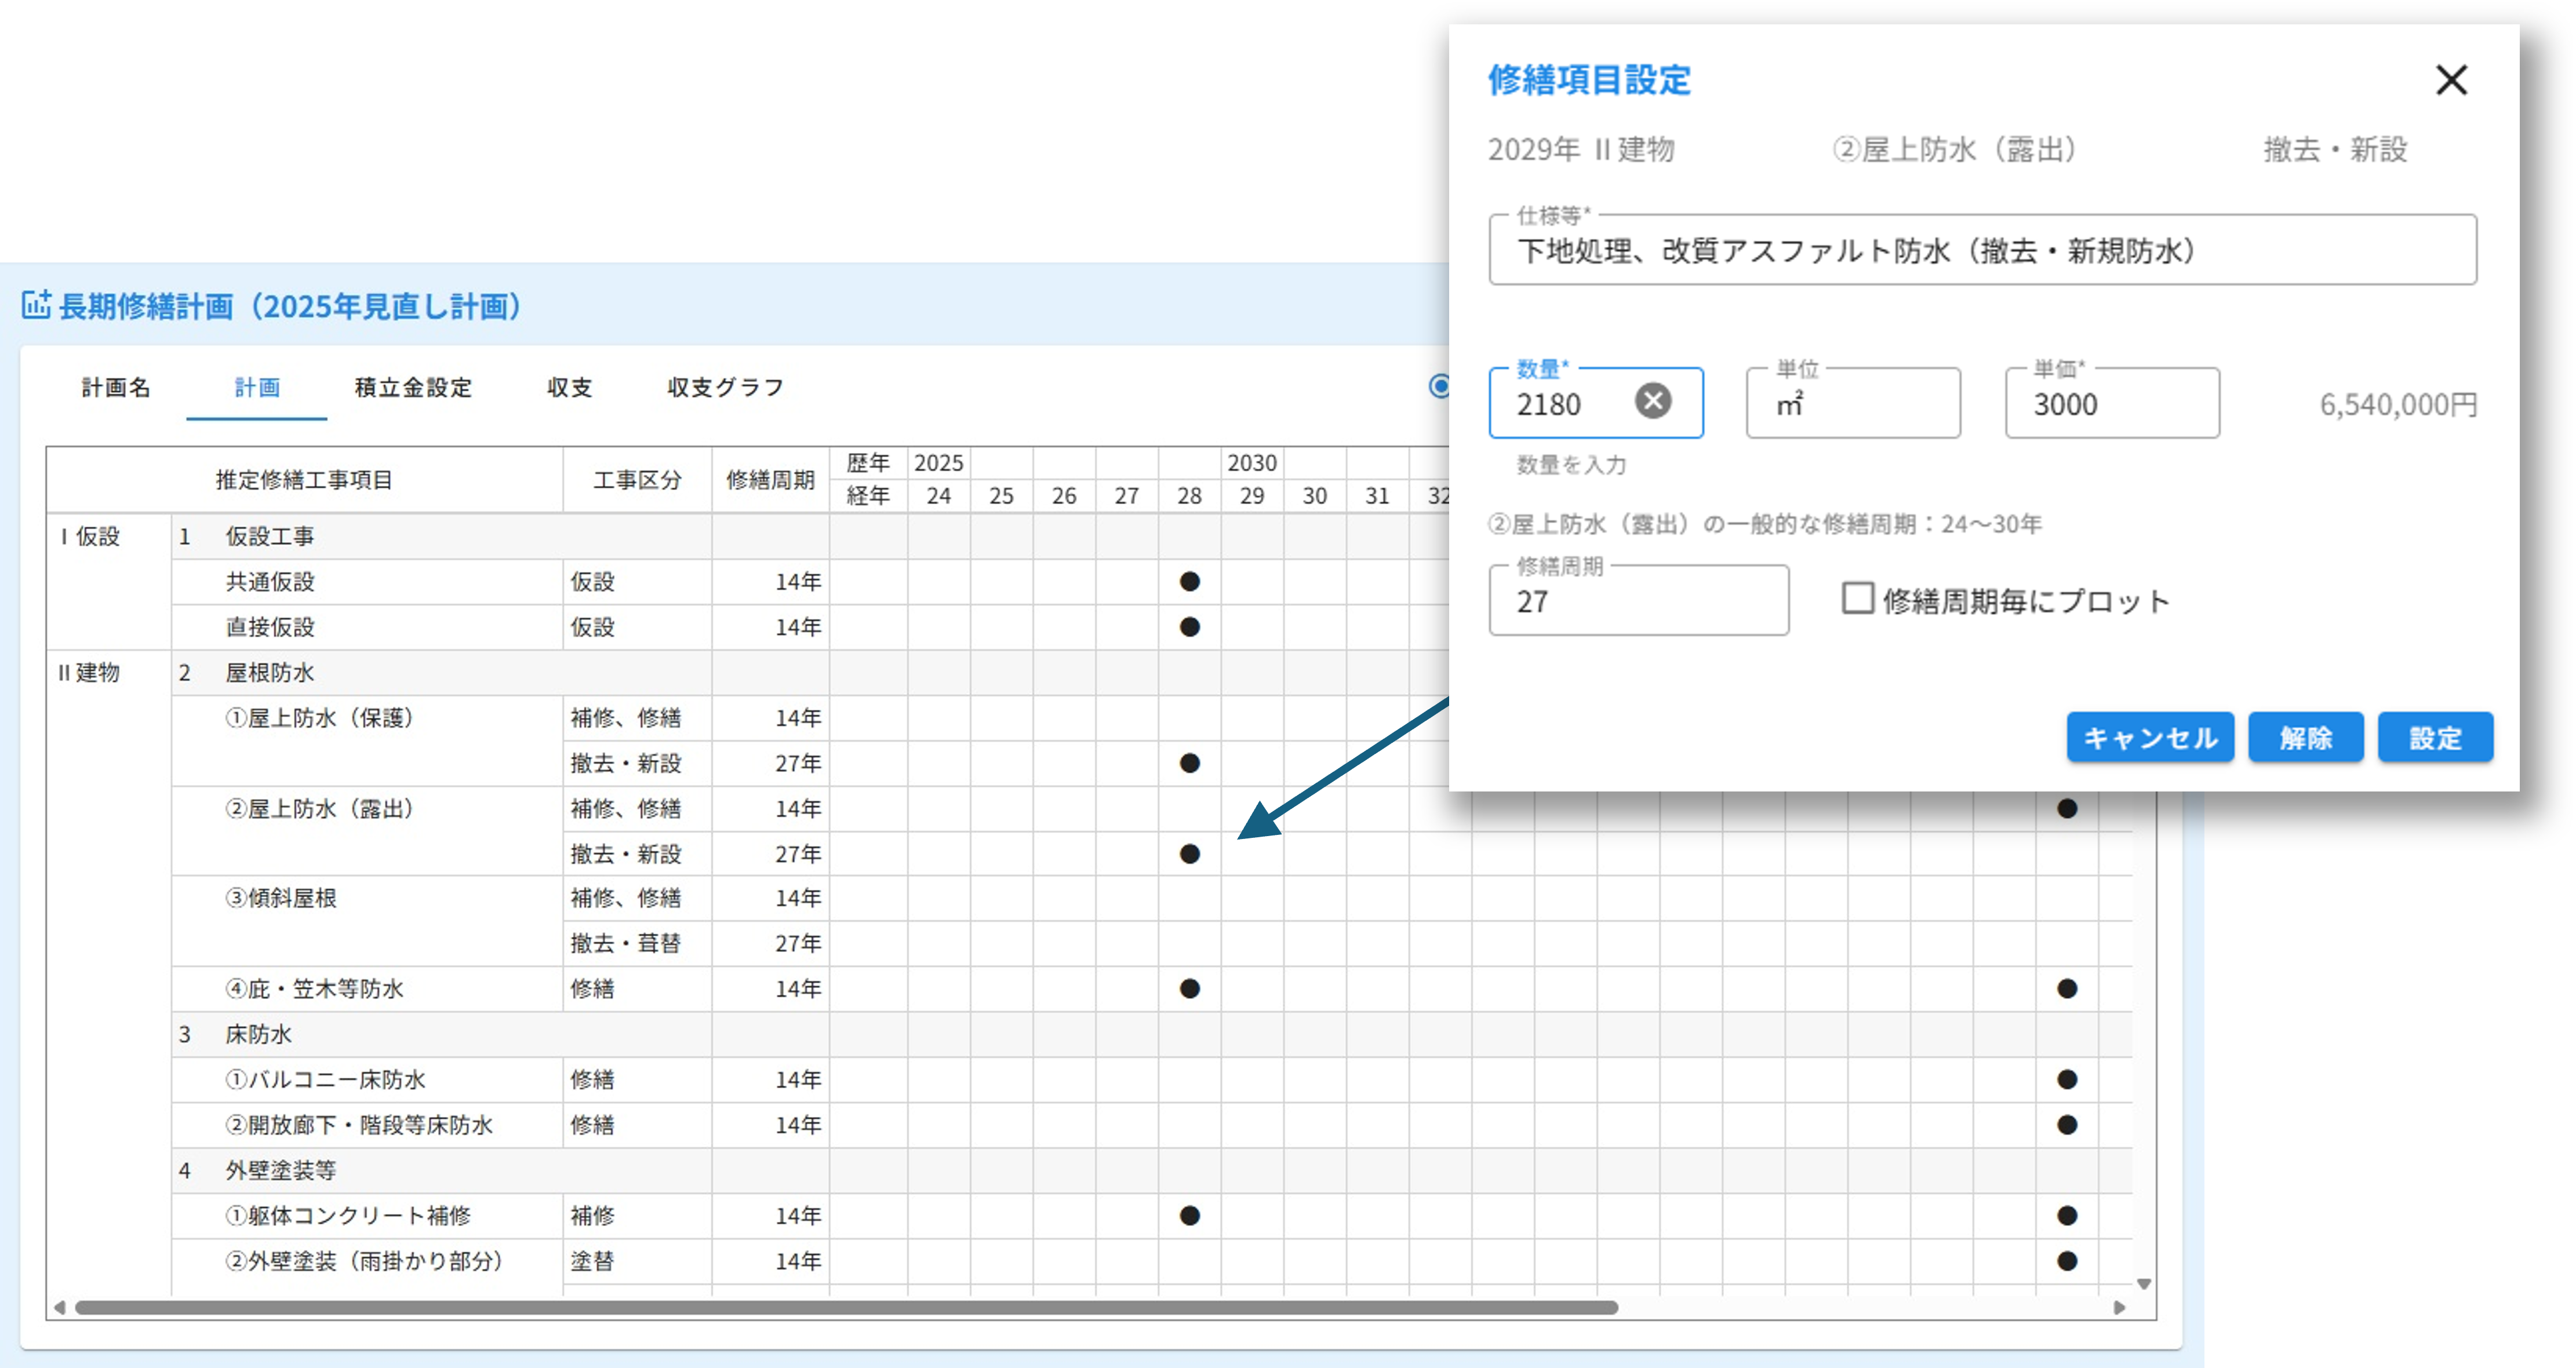Click the Ⅰ仮設 section label
2576x1368 pixels.
click(90, 537)
